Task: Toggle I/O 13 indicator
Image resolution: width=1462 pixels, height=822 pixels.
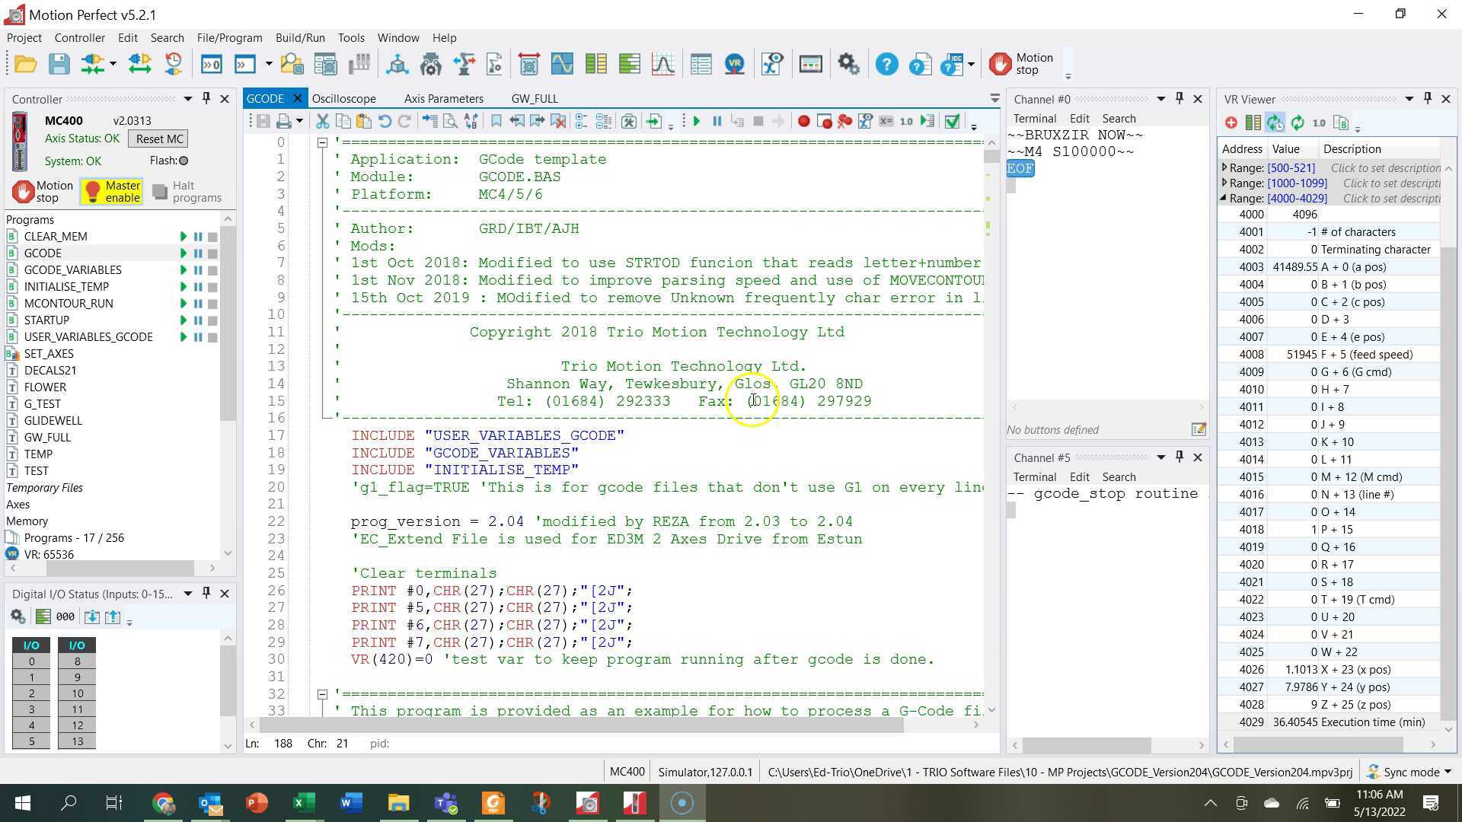Action: (77, 741)
